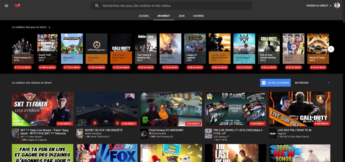Screen dimensions: 345x162
Task: Open Le meilleur des jeux en direct chevron
Action: pyautogui.click(x=49, y=27)
